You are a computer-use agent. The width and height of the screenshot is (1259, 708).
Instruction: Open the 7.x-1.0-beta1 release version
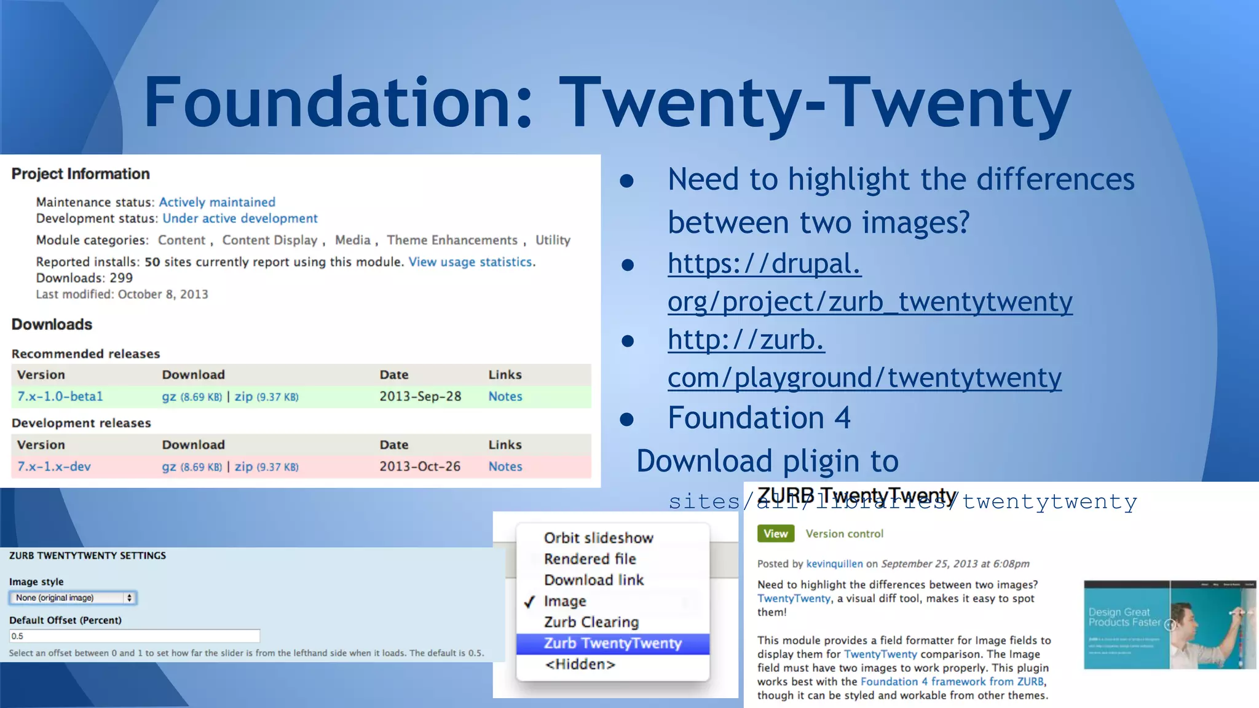click(60, 396)
